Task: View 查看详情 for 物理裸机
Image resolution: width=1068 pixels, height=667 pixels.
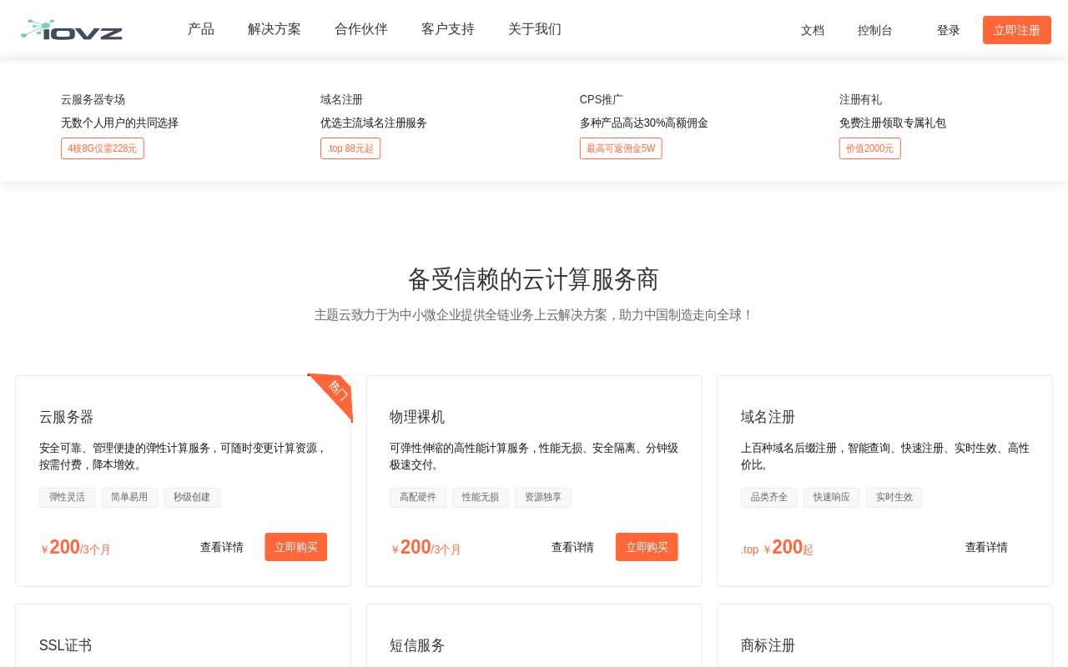Action: 572,547
